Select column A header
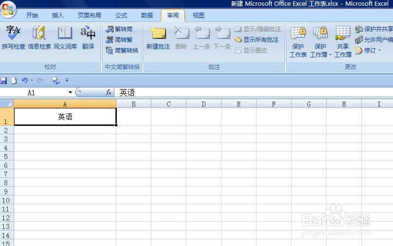Viewport: 393px width, 246px height. coord(65,104)
